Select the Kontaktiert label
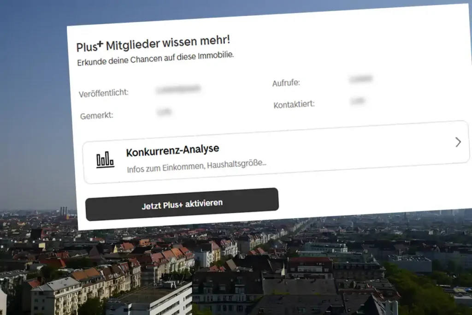 294,104
